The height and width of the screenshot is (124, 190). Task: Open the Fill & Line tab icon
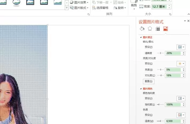(142, 29)
